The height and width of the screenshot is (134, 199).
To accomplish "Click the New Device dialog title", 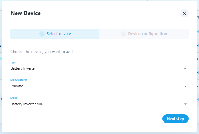I will click(x=26, y=13).
